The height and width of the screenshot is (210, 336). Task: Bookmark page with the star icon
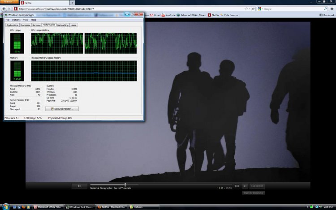point(246,9)
